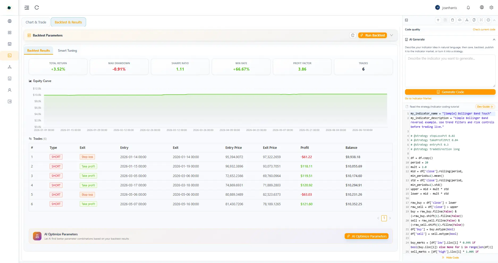Viewport: 498px width, 263px height.
Task: Click profit value $120.92 in trade row 4
Action: [306, 185]
